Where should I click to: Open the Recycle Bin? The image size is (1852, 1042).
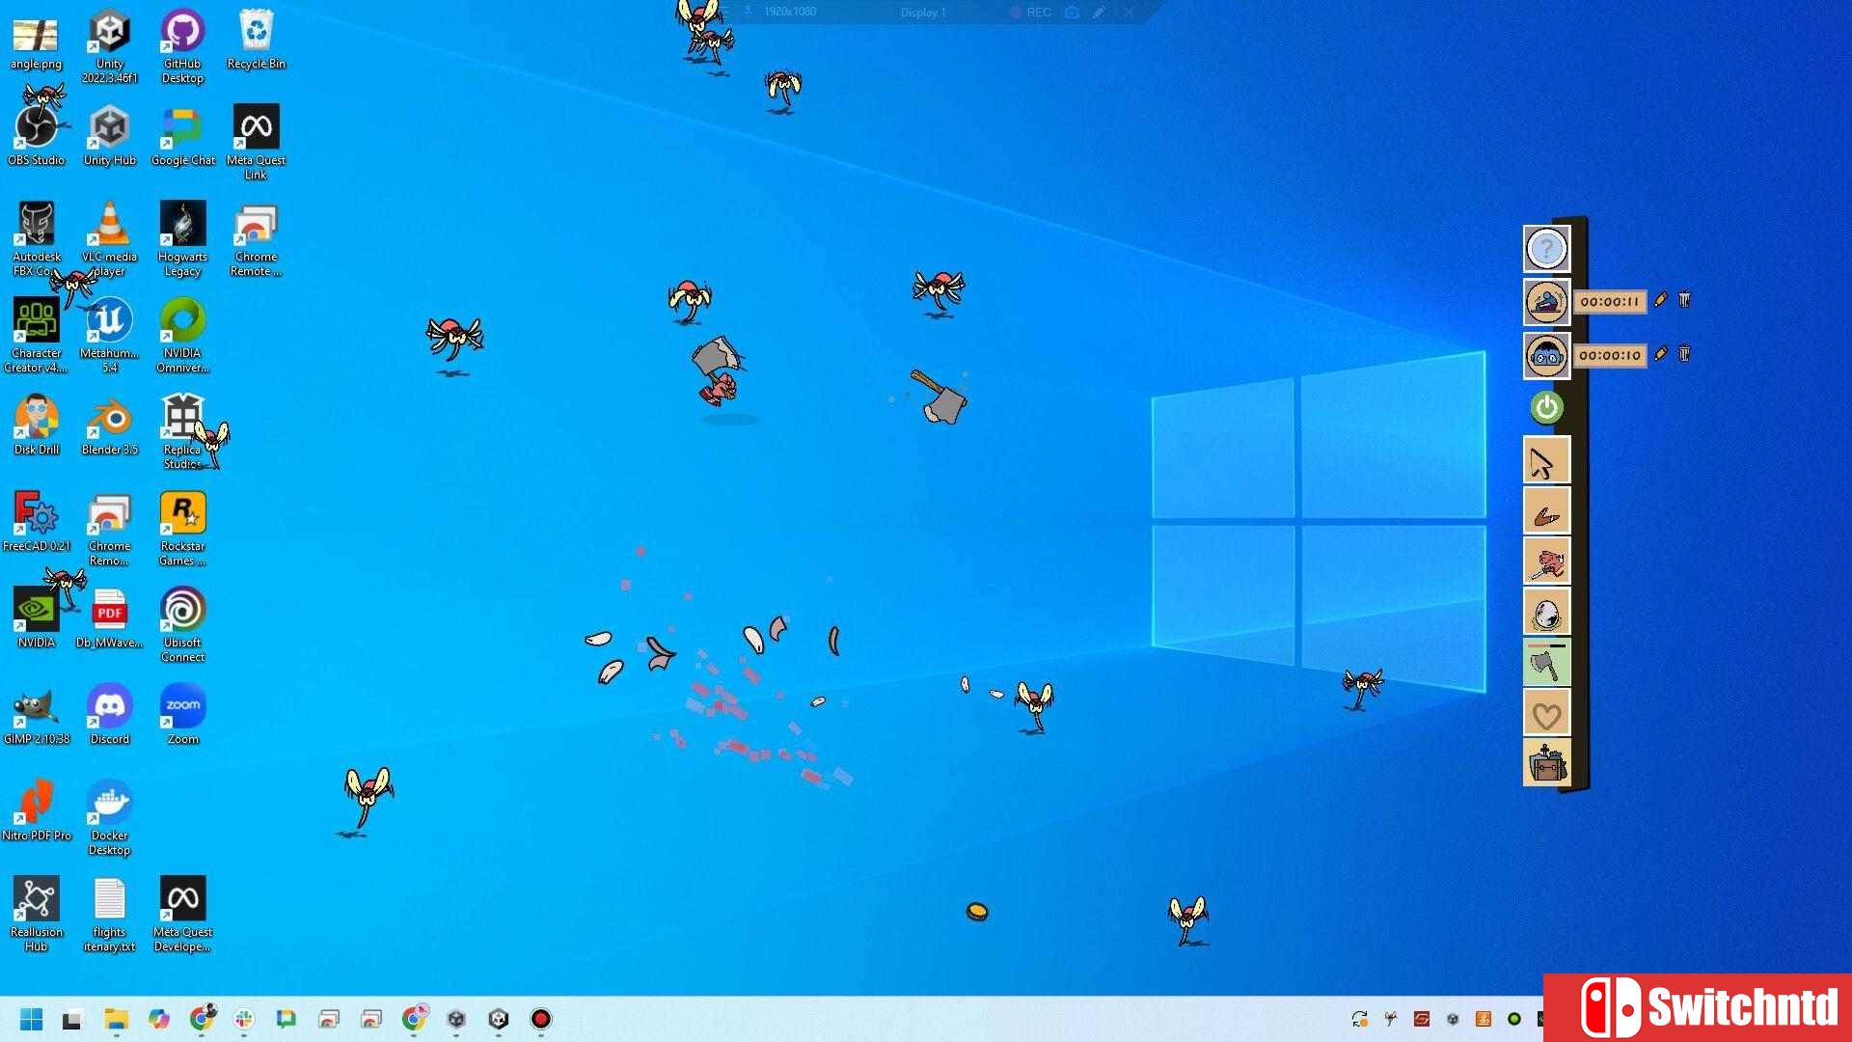coord(256,39)
